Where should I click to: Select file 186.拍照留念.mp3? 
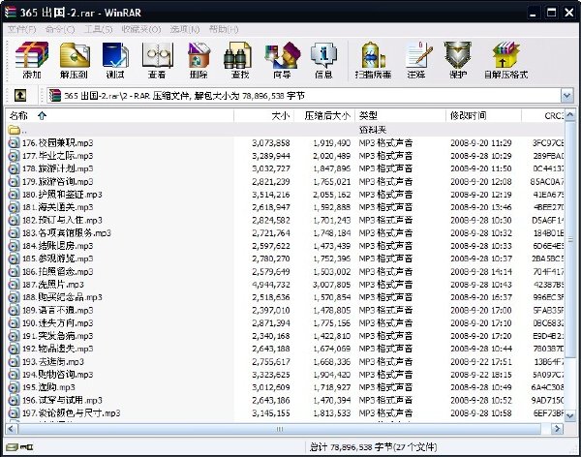pos(57,272)
